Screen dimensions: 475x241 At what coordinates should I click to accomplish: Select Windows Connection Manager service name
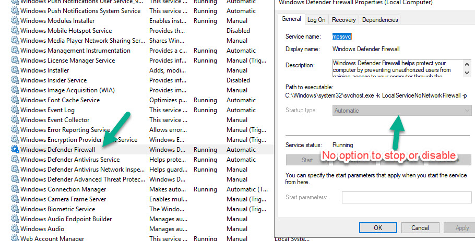(63, 189)
